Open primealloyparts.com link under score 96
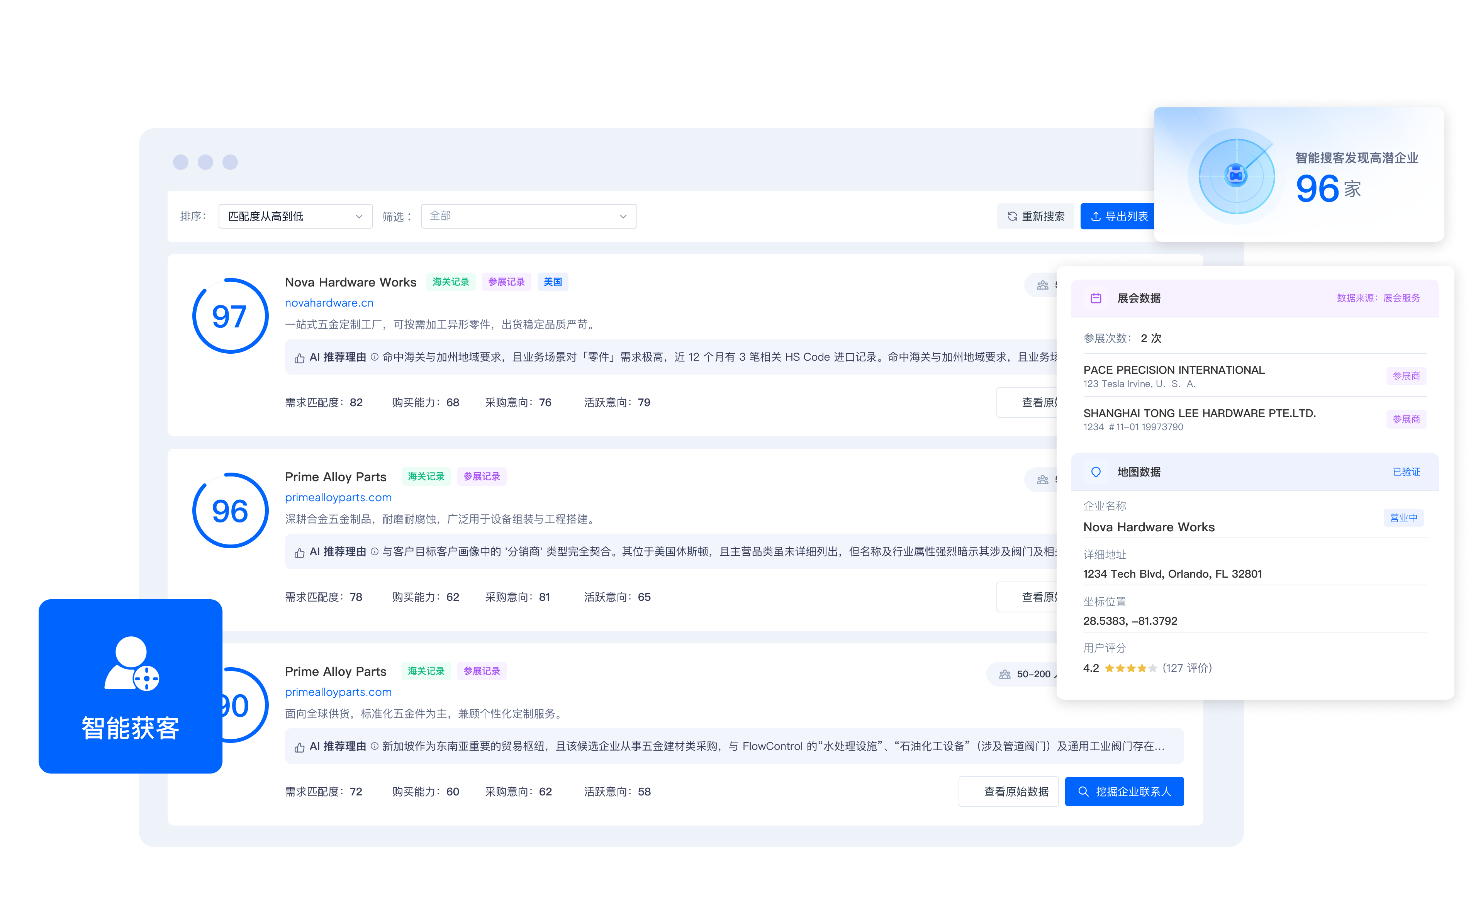 (x=338, y=498)
